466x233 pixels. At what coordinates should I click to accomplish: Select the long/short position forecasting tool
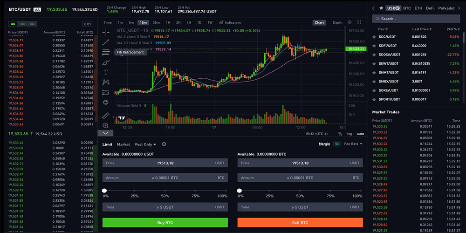pos(106,92)
